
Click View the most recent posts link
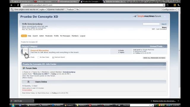tap(39, 76)
